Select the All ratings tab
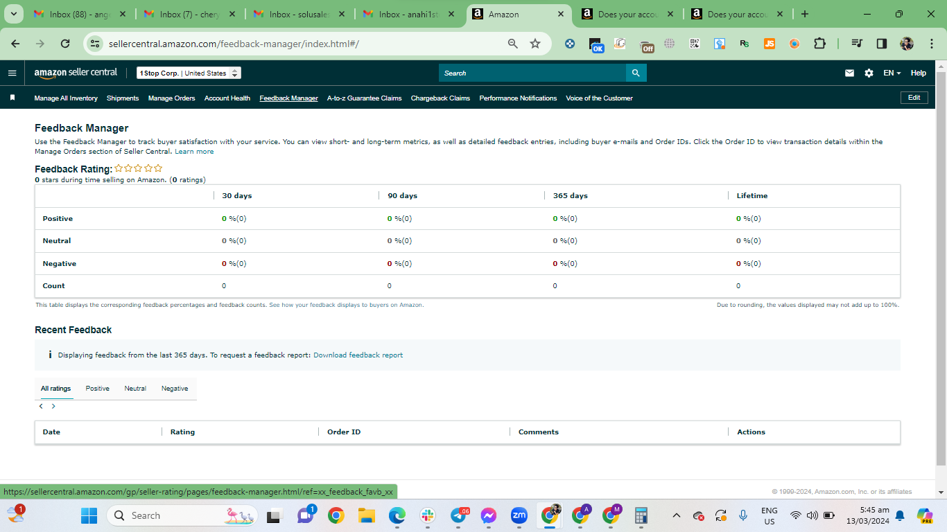Image resolution: width=947 pixels, height=532 pixels. pyautogui.click(x=56, y=389)
